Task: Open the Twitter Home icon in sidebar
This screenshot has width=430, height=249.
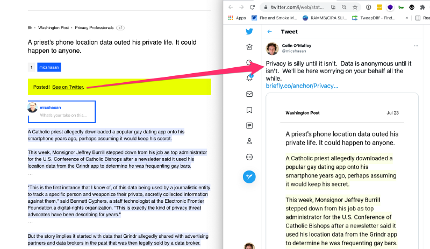Action: point(249,47)
